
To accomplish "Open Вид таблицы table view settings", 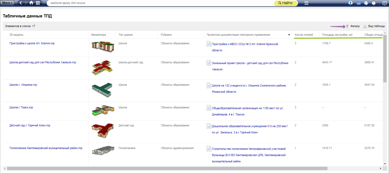I will tap(374, 26).
